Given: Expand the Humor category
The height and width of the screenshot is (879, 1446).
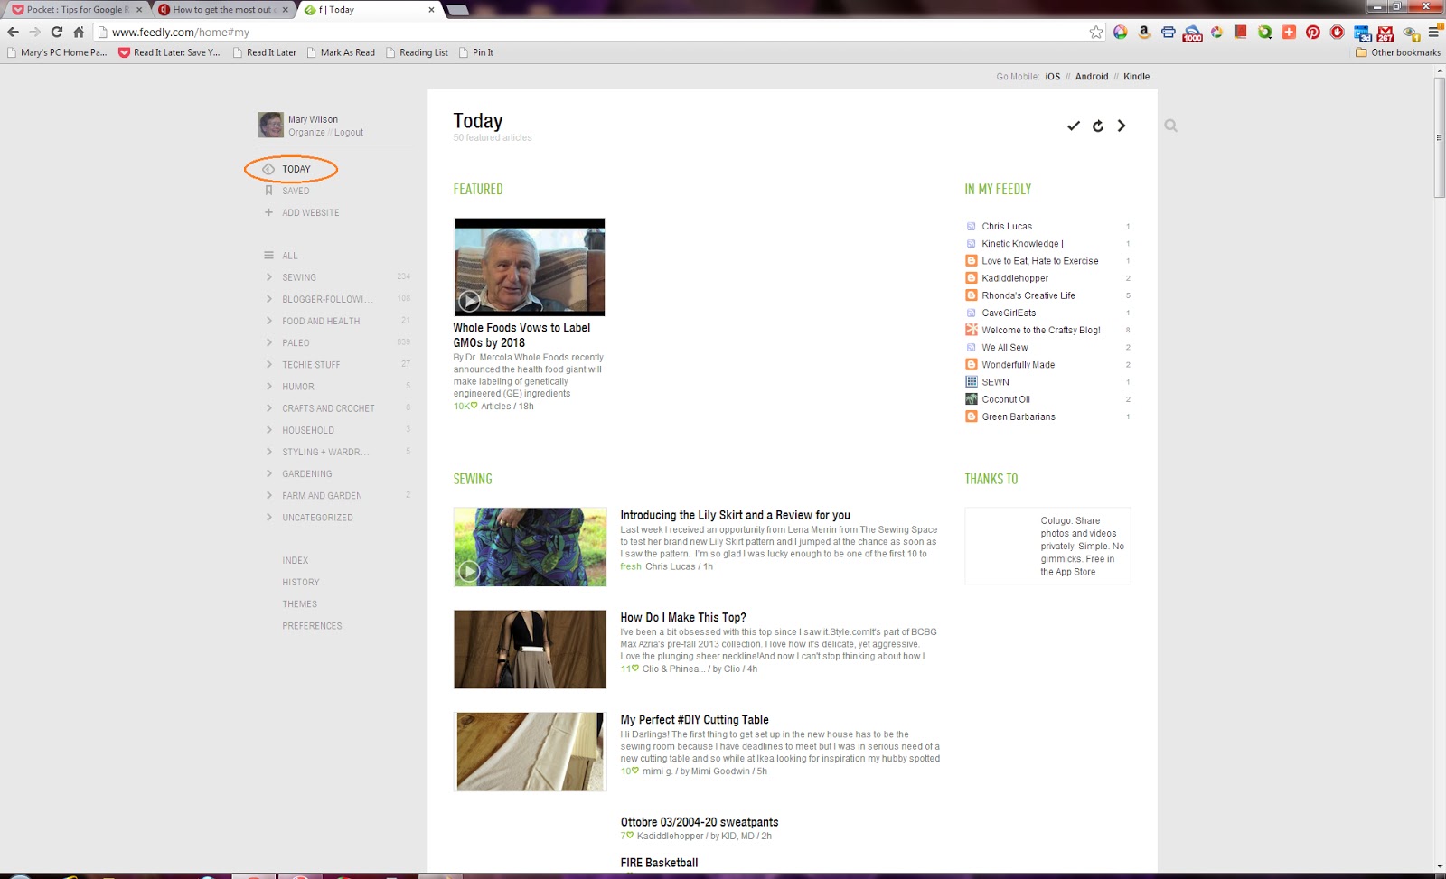Looking at the screenshot, I should [x=268, y=386].
